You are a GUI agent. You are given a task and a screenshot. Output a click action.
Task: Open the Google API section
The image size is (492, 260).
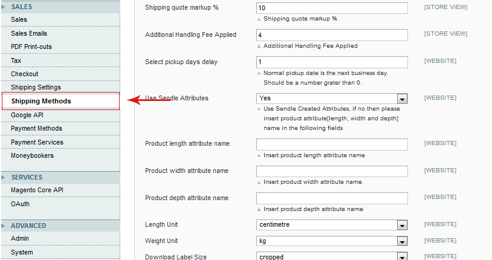pos(27,115)
